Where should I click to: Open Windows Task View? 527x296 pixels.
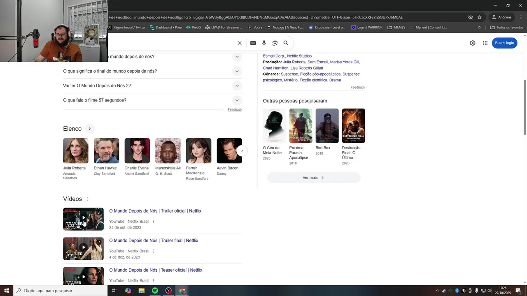point(114,291)
